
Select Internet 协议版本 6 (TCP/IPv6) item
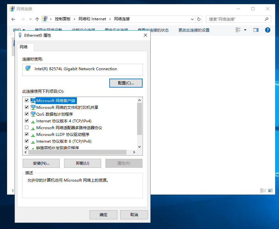pyautogui.click(x=64, y=141)
